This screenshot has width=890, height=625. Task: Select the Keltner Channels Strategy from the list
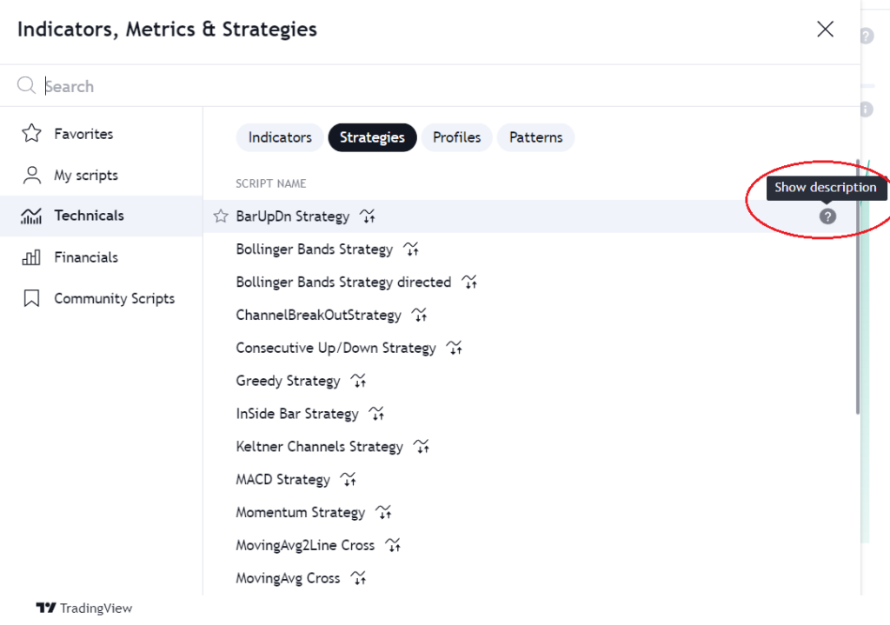(x=319, y=446)
